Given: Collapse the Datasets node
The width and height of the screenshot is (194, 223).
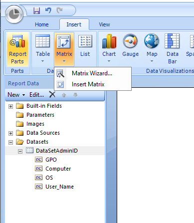Looking at the screenshot, I should (10, 142).
